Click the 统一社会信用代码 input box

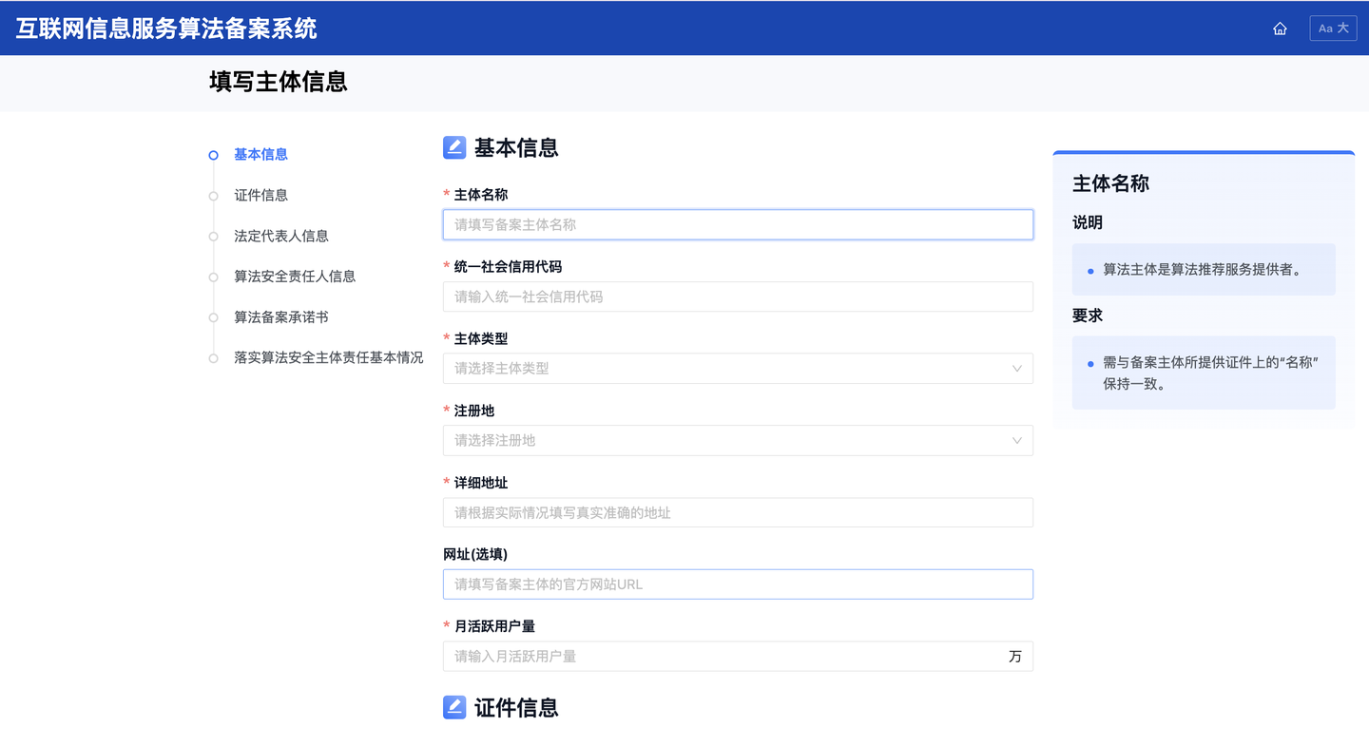(x=737, y=296)
